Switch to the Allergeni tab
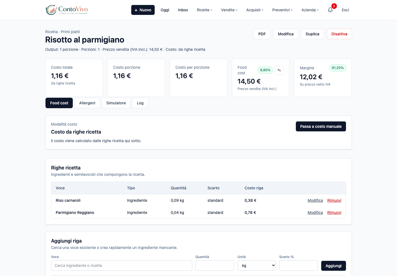 [x=87, y=103]
